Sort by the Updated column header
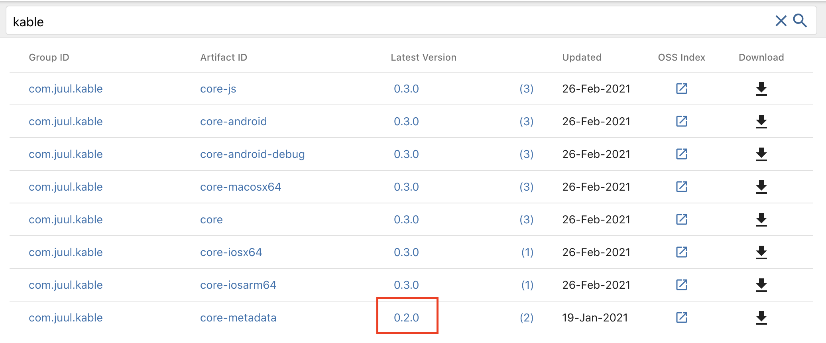Viewport: 826px width, 343px height. click(x=582, y=57)
